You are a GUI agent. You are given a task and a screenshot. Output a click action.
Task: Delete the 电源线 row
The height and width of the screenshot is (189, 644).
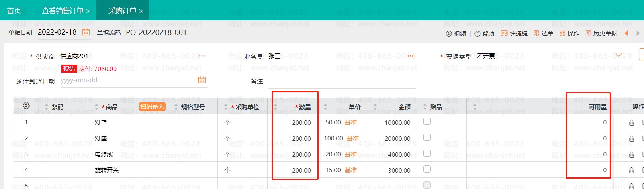tap(632, 154)
